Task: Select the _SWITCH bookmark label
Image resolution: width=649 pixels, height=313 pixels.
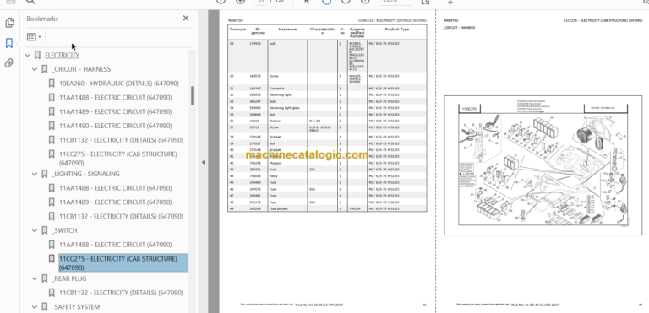Action: tap(64, 230)
